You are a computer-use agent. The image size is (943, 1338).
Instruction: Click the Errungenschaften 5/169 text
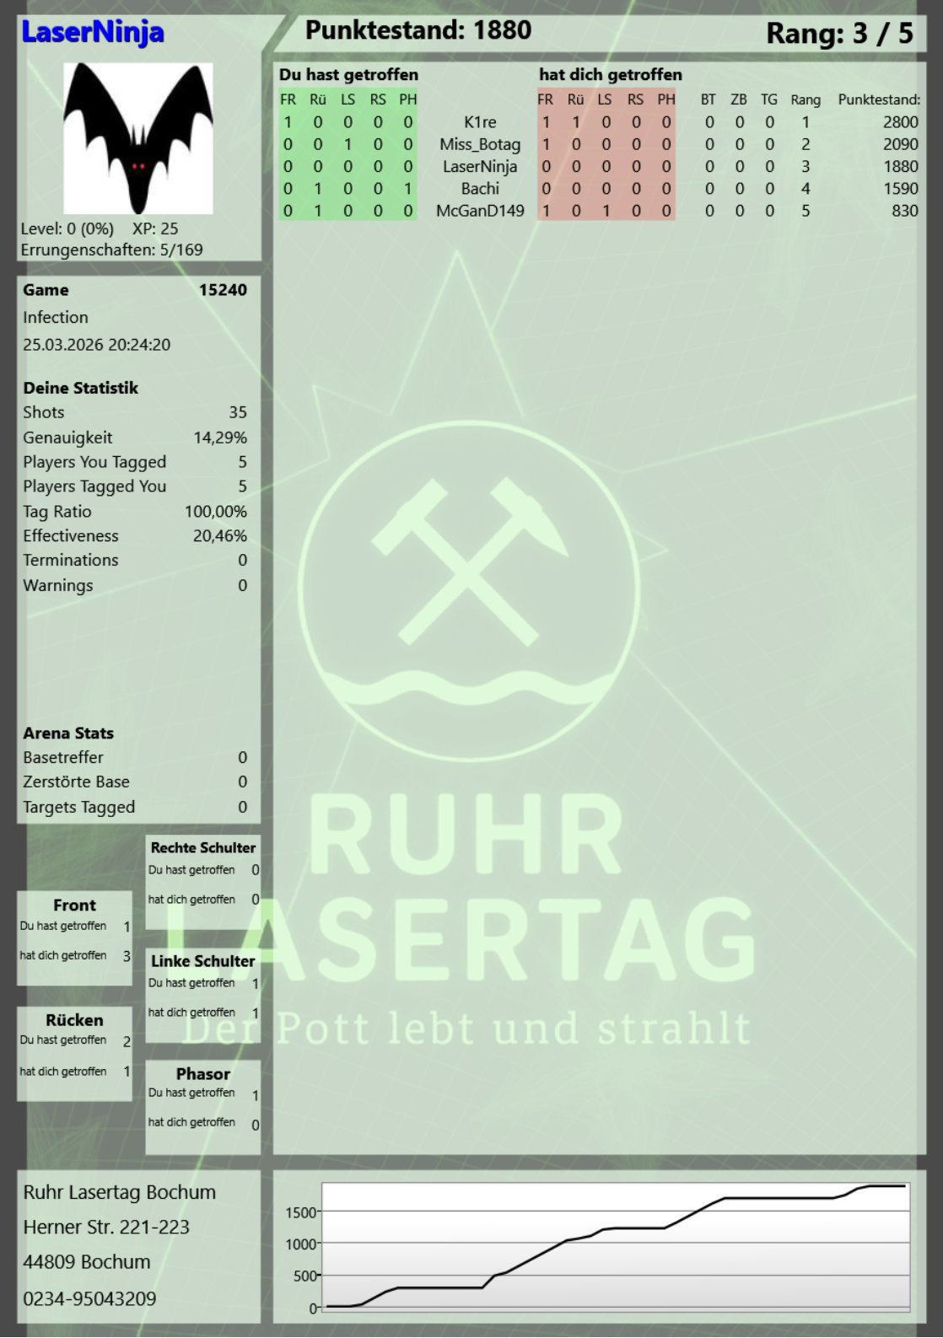tap(111, 250)
